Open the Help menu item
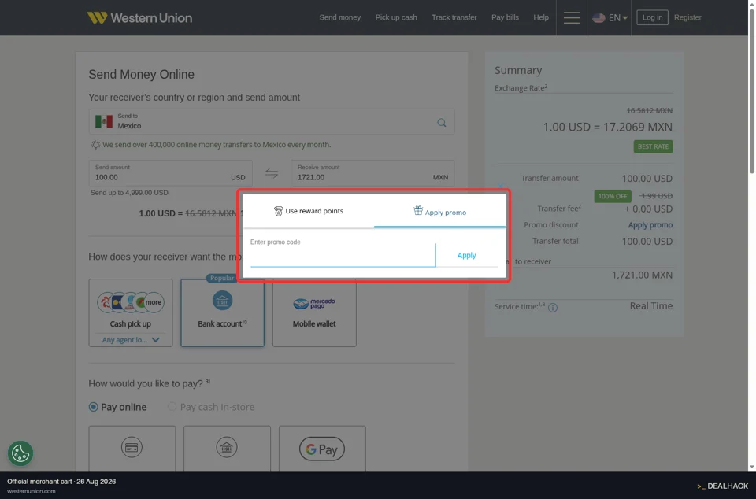The width and height of the screenshot is (756, 499). (540, 17)
